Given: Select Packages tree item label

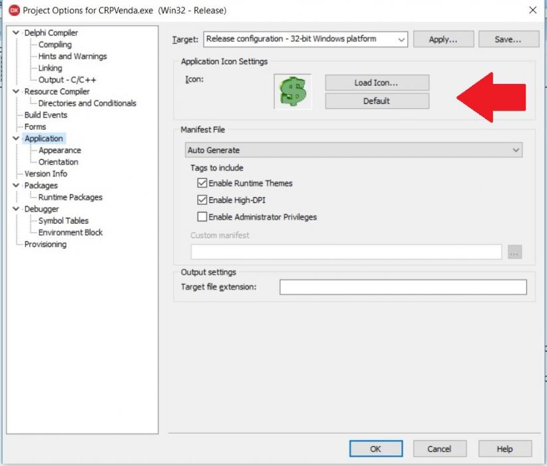Looking at the screenshot, I should coord(41,185).
